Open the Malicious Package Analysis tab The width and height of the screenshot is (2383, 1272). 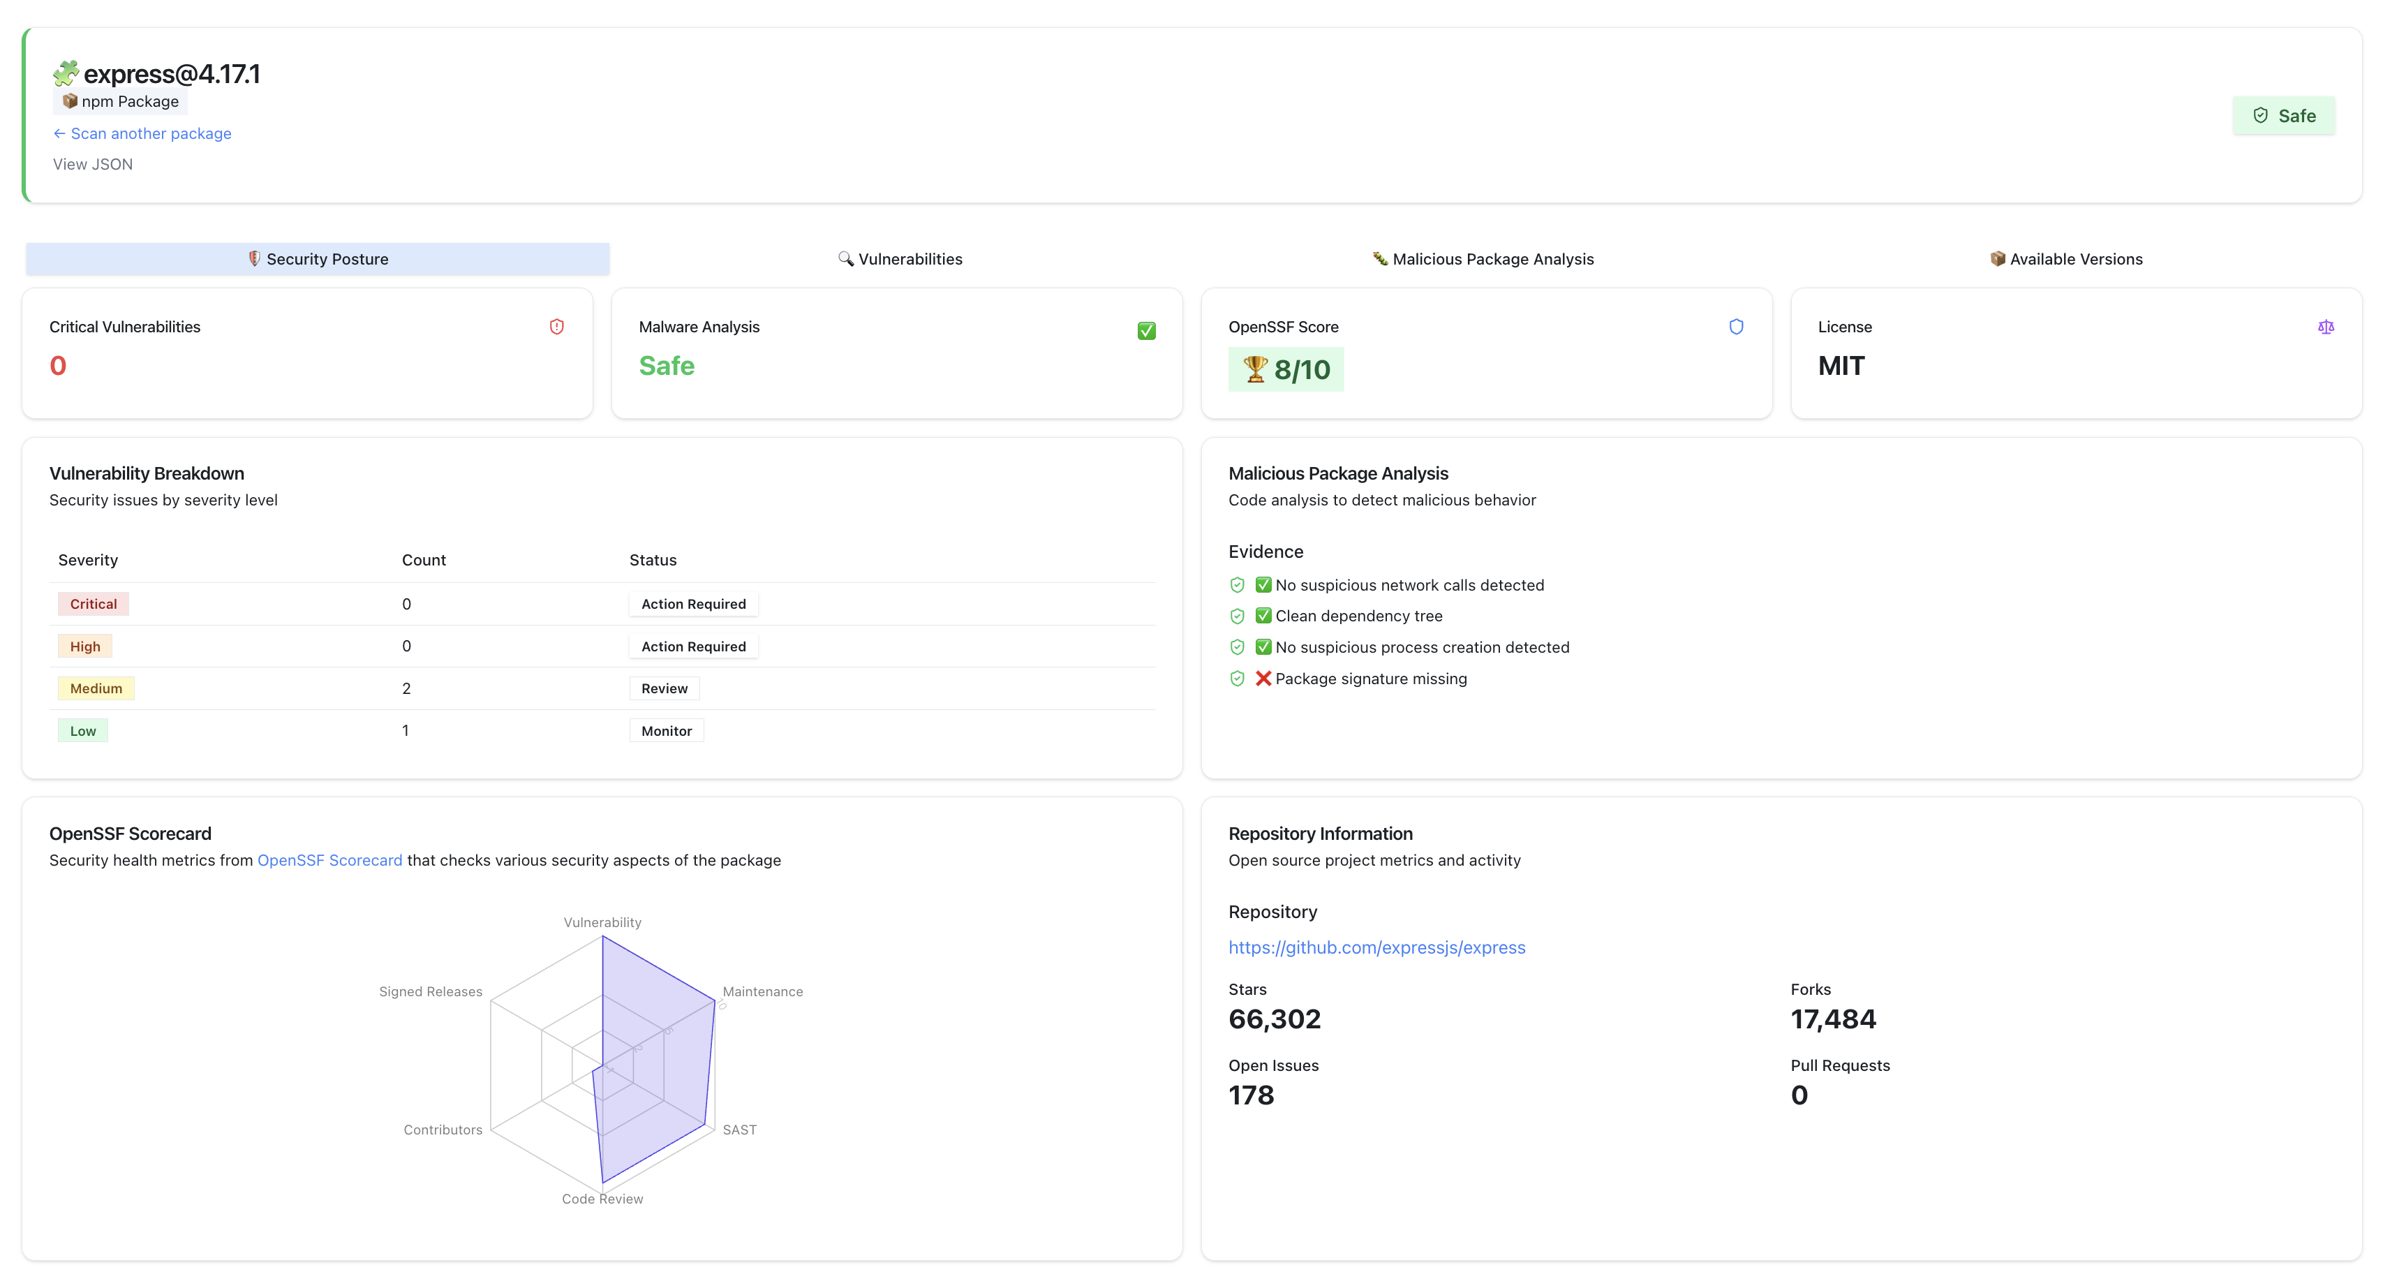pos(1483,259)
